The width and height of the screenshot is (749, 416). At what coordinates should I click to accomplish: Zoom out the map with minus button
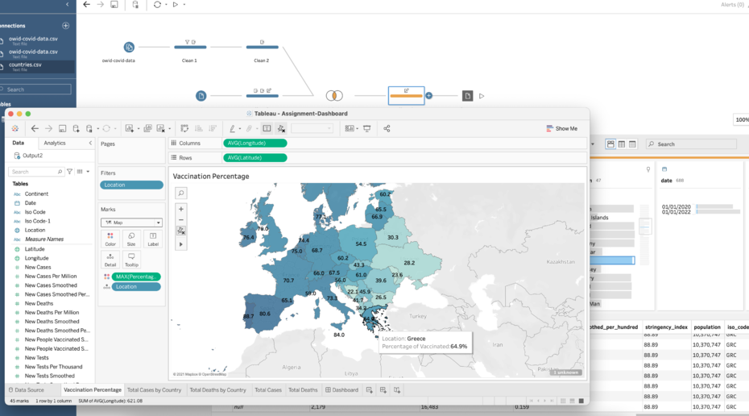pyautogui.click(x=181, y=220)
